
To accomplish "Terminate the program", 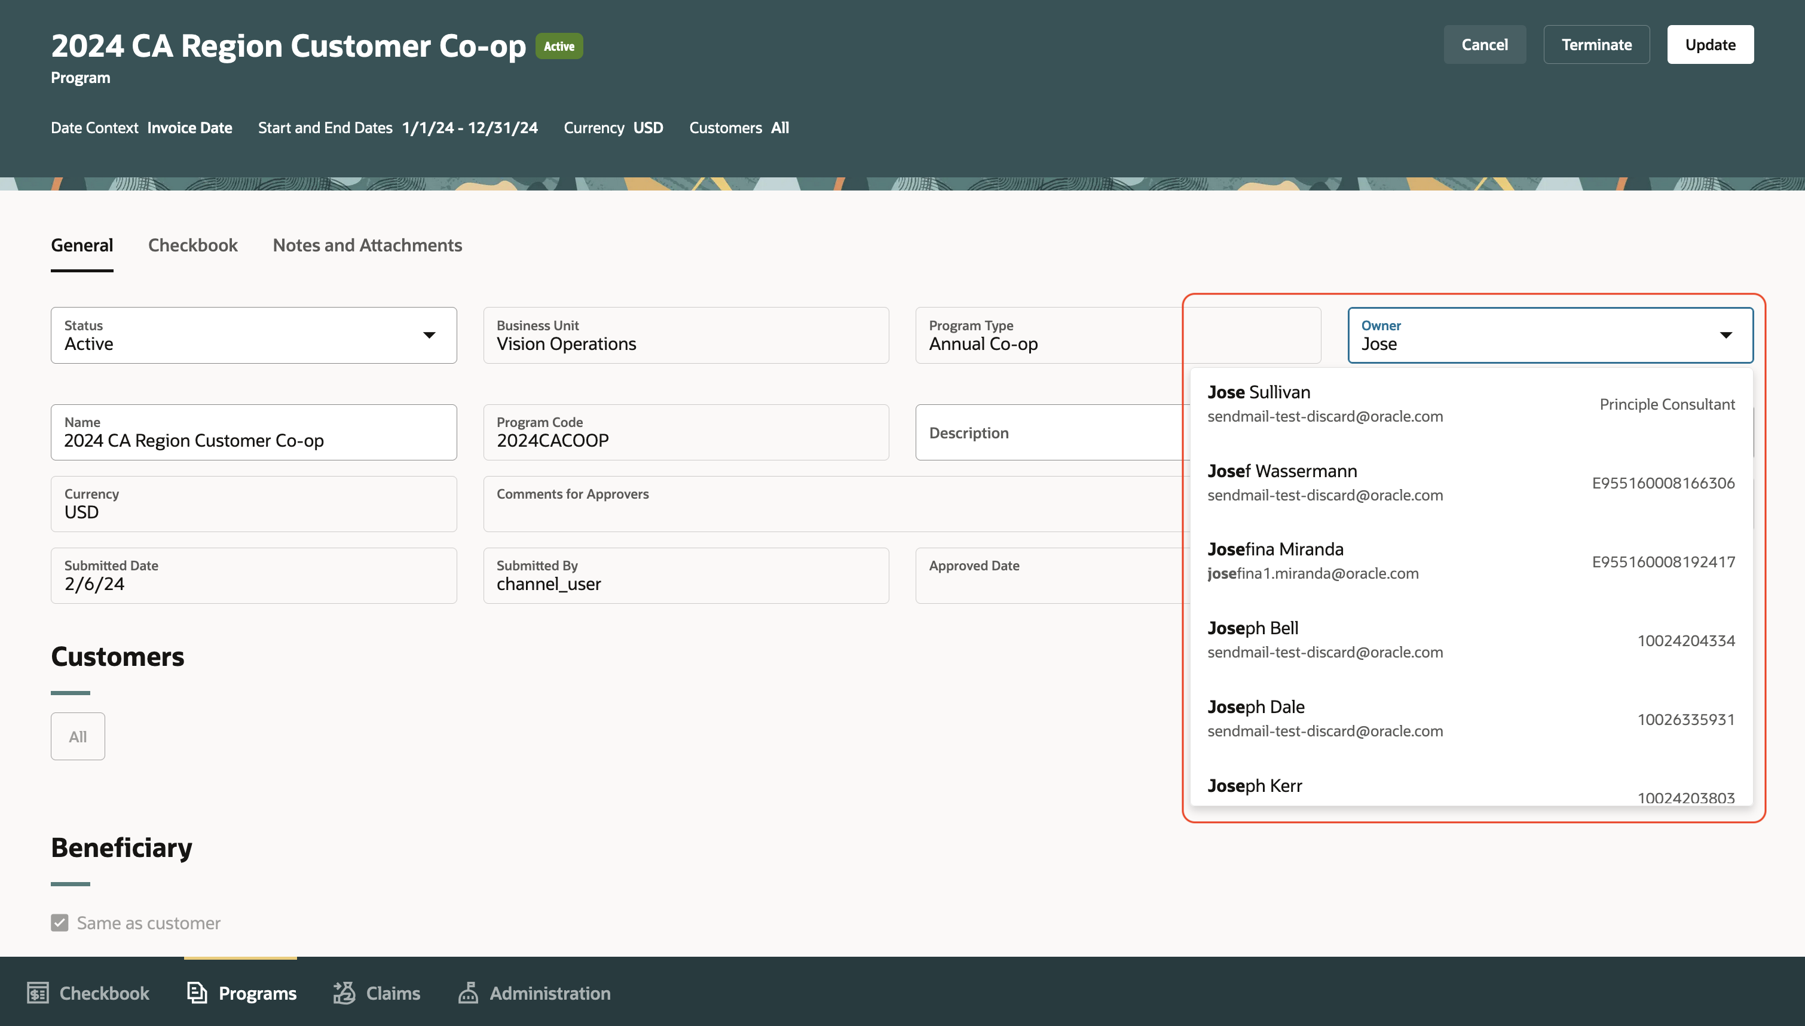I will [x=1596, y=44].
